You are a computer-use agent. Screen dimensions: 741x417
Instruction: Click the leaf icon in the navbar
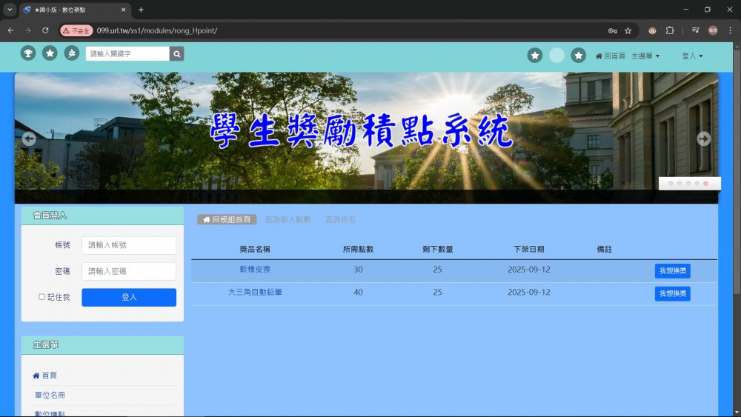[x=71, y=53]
